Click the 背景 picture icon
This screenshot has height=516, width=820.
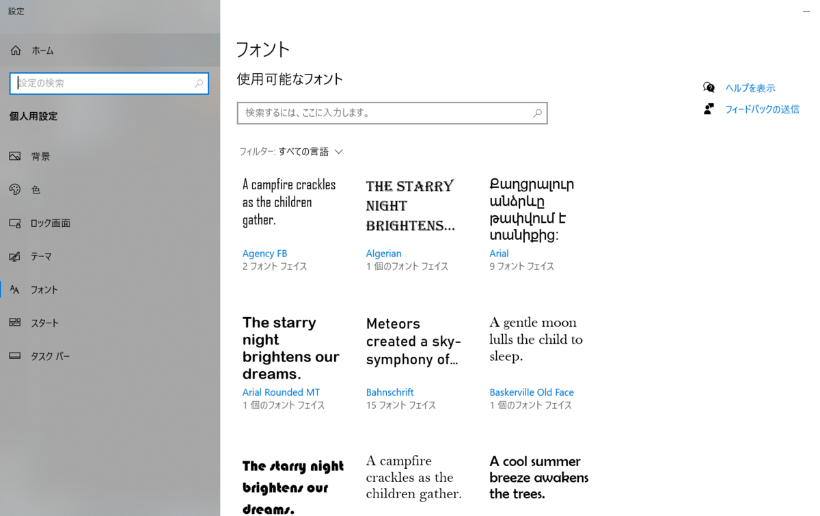(x=15, y=157)
